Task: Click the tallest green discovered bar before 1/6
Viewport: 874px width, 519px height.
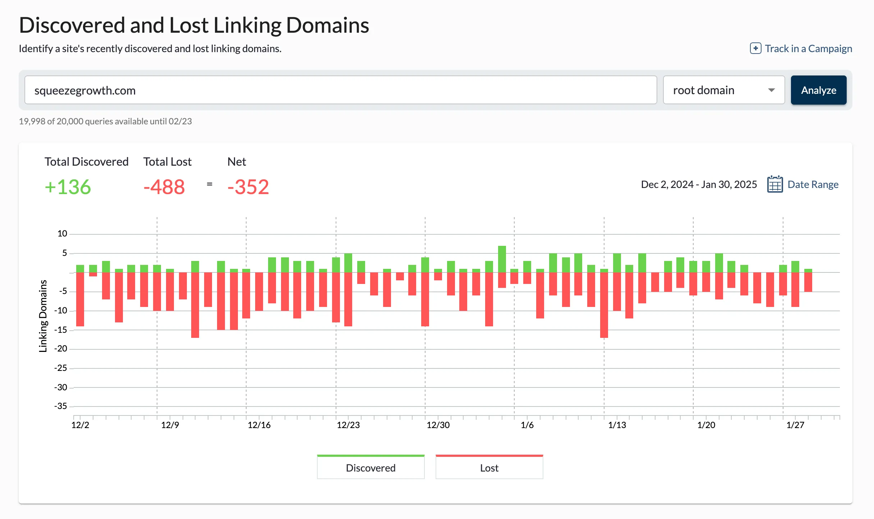Action: [502, 259]
